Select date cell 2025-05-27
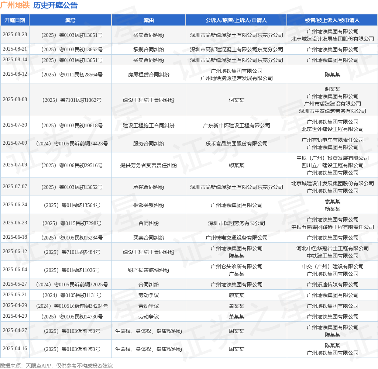Screen dimensions: 378x369 (x=15, y=284)
